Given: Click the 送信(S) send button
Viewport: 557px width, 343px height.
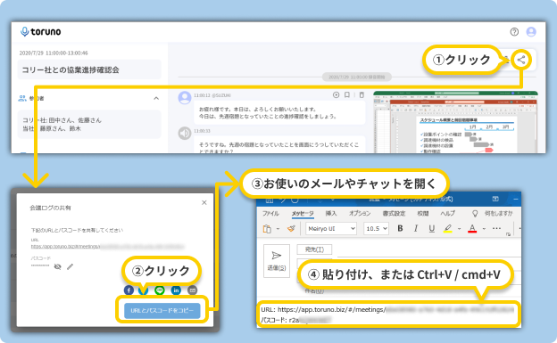Looking at the screenshot, I should [277, 260].
